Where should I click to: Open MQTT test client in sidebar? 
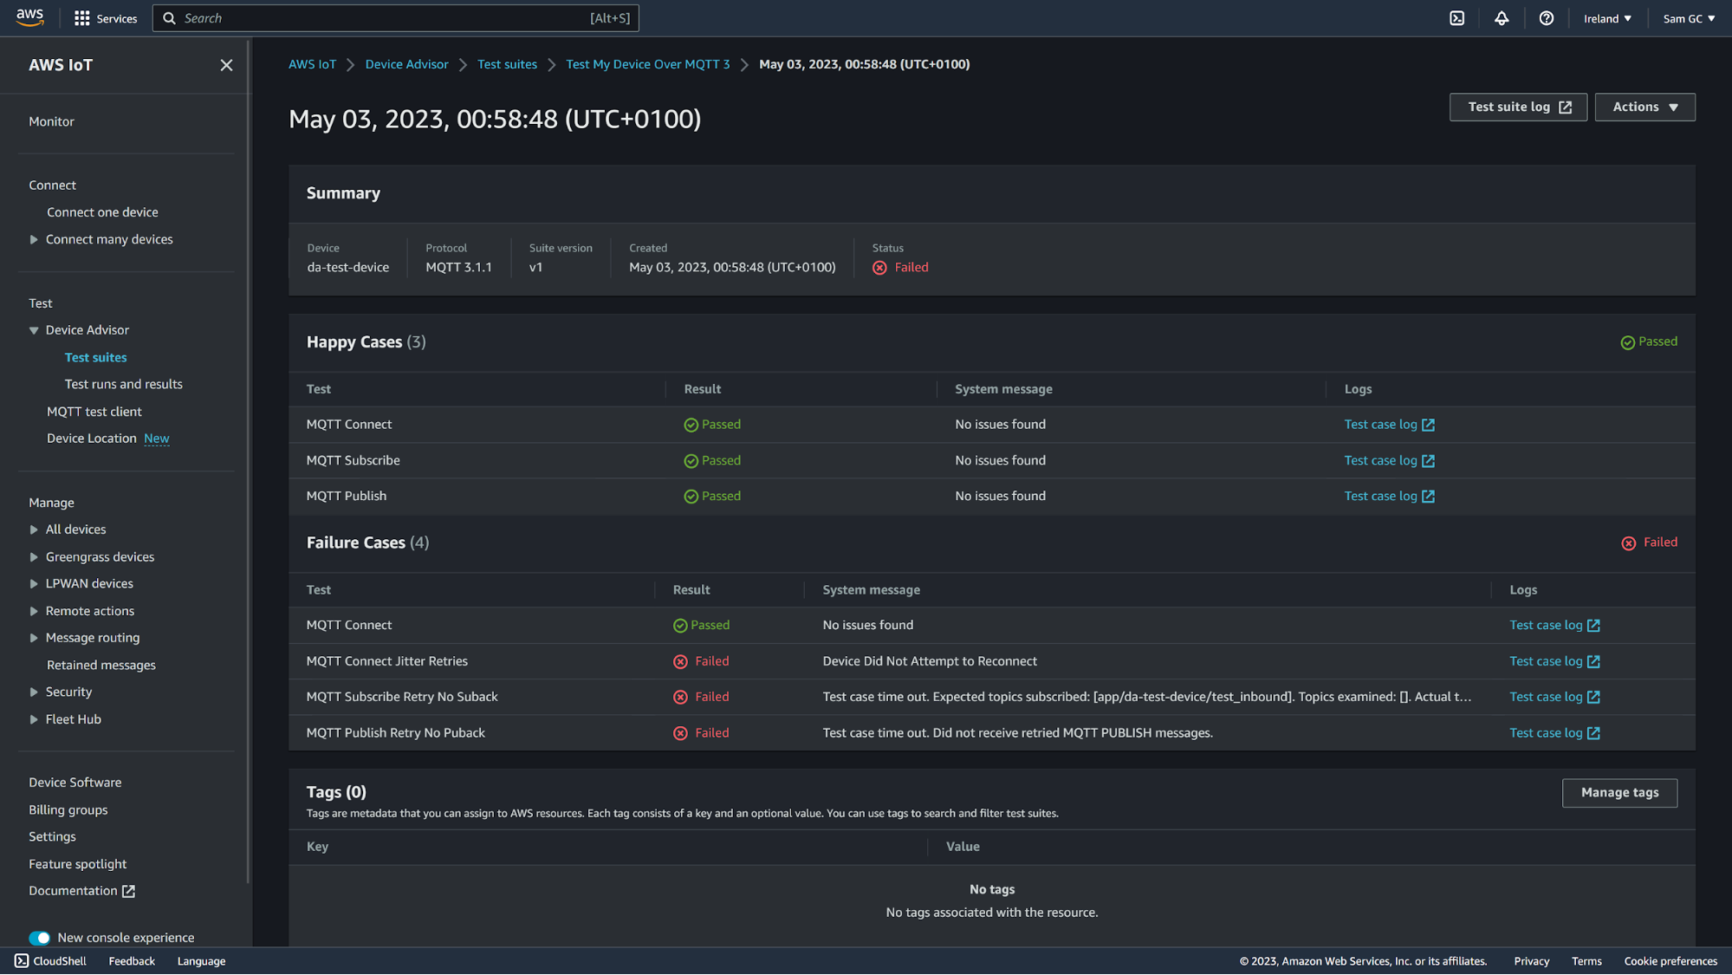94,412
